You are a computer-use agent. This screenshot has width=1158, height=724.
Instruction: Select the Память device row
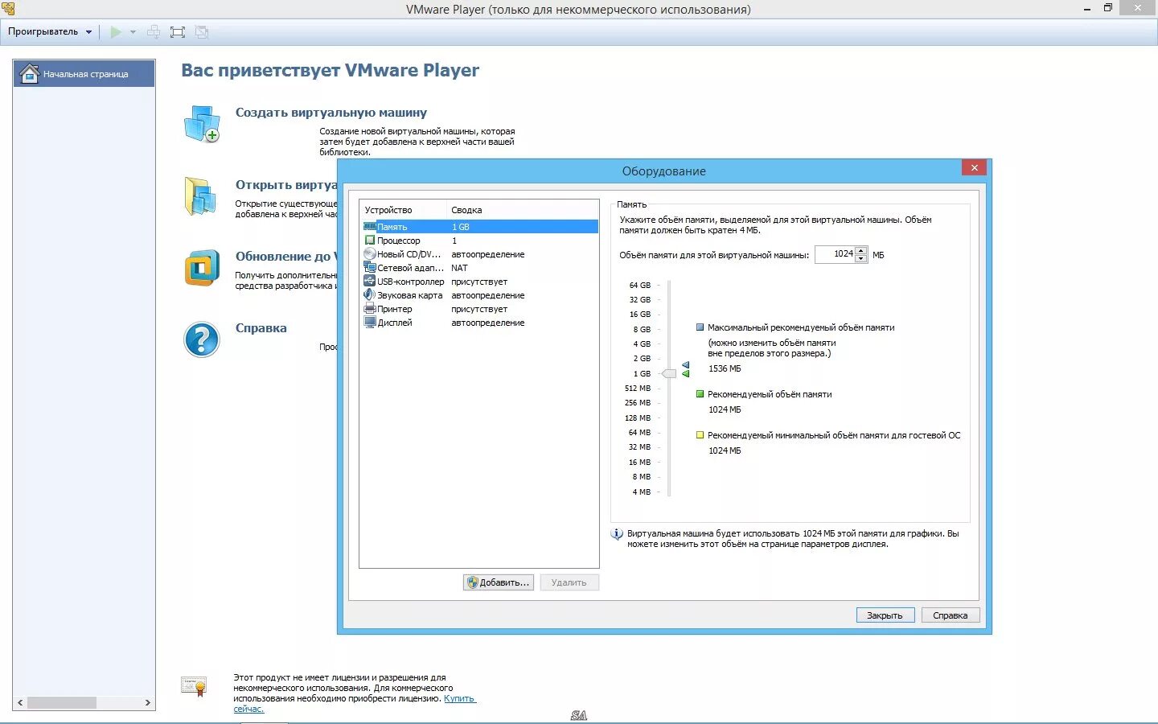click(480, 227)
